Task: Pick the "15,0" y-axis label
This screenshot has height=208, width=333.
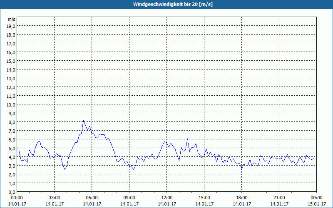Action: tap(11, 61)
